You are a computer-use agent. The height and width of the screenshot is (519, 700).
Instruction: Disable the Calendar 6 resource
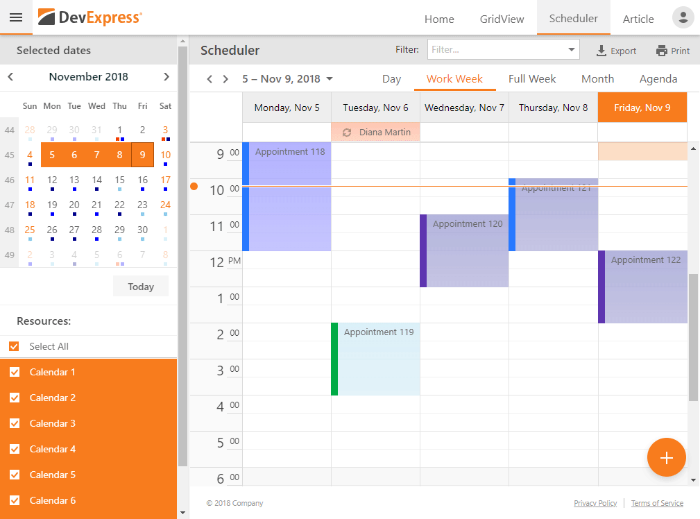(15, 500)
